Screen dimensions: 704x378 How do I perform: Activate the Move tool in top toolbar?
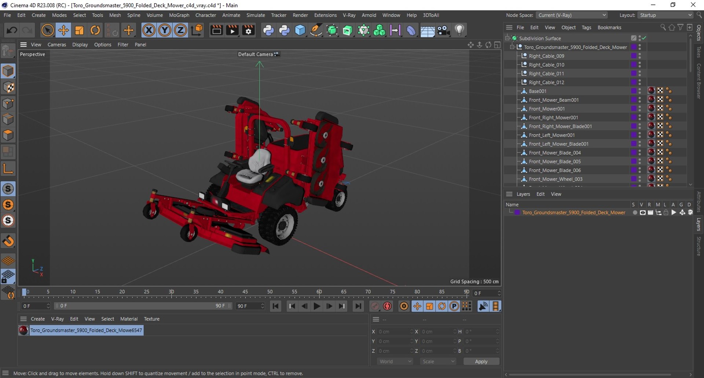coord(63,30)
